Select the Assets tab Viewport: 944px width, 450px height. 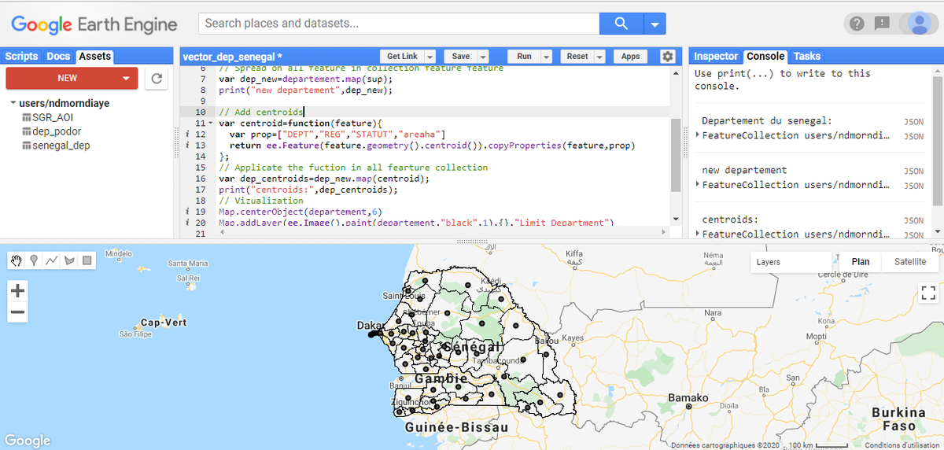tap(95, 56)
